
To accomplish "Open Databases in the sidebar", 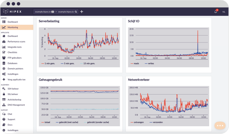I will [x=13, y=63].
